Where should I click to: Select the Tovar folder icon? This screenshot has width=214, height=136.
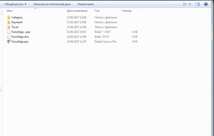pyautogui.click(x=8, y=27)
